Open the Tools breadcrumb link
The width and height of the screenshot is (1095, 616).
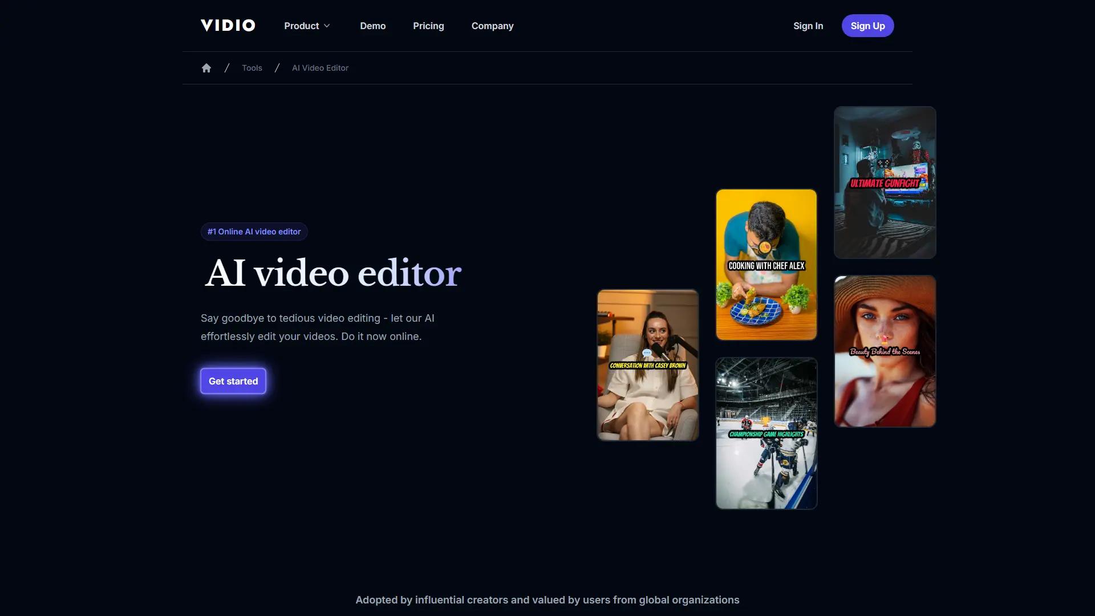click(x=252, y=68)
